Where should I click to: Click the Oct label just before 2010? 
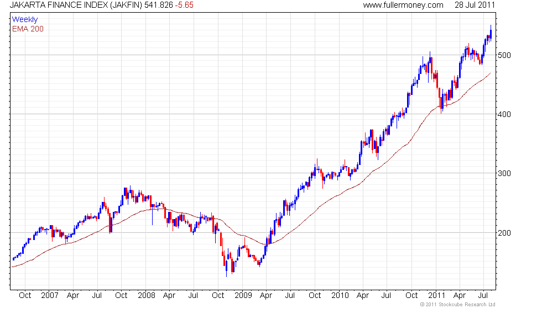[x=315, y=296]
